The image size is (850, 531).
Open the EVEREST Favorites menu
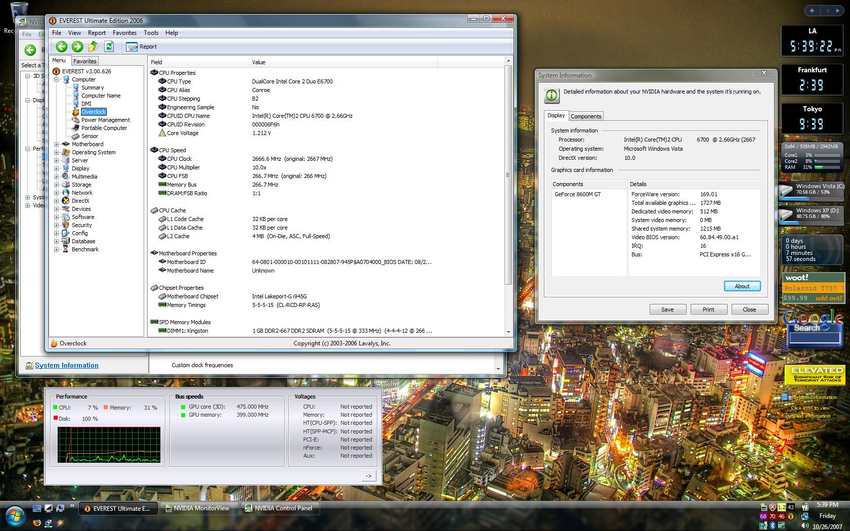point(124,33)
